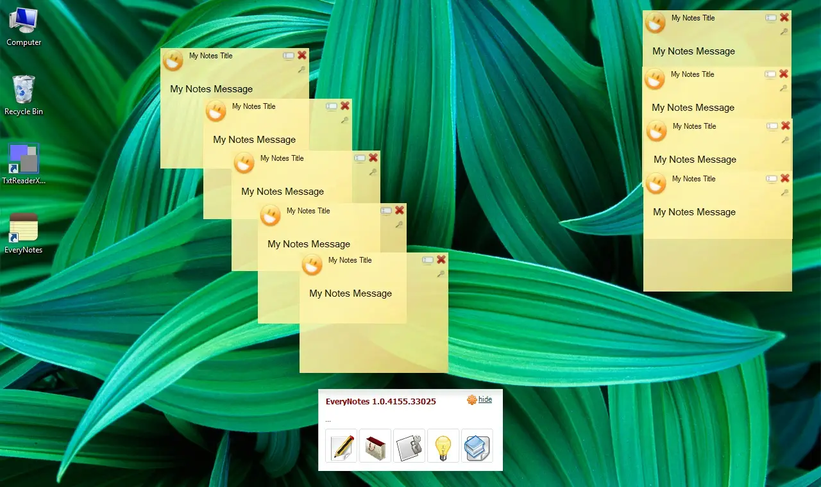Click the screen-shaped button on frontmost stacked-column note

772,179
